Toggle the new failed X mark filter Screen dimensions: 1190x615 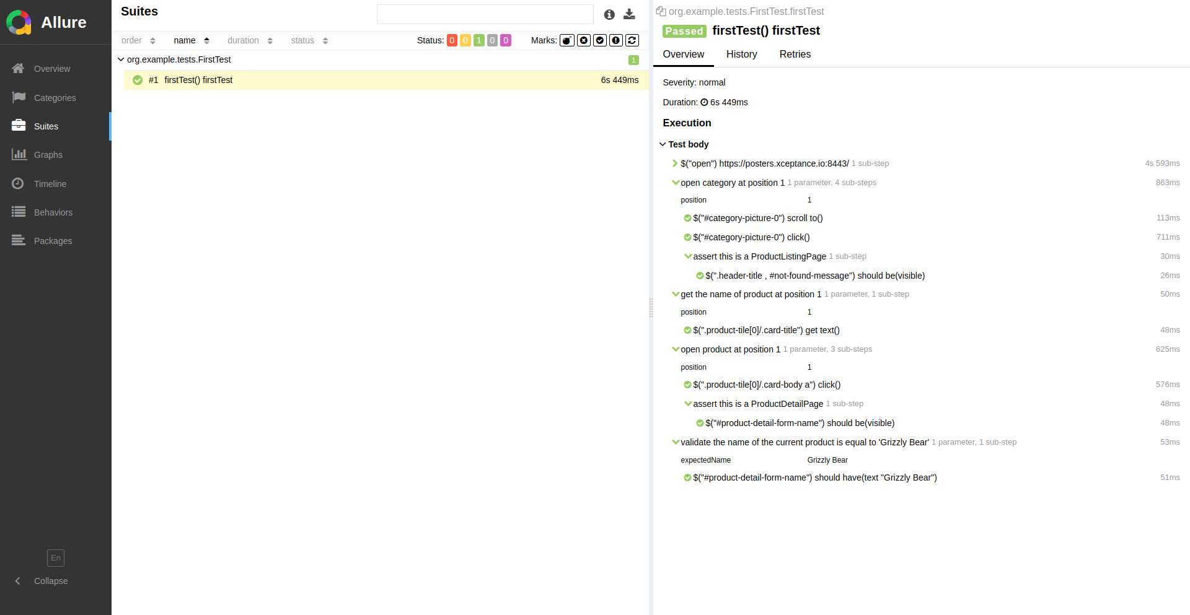point(584,40)
